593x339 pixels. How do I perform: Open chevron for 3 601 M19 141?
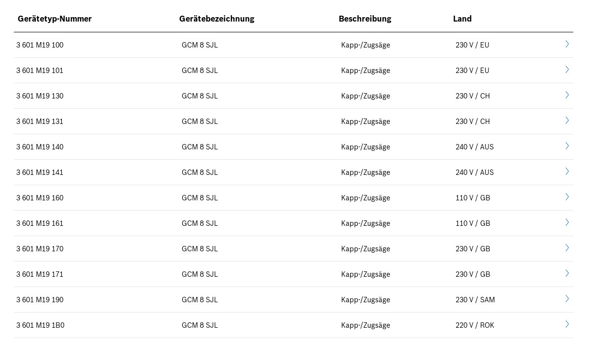(567, 171)
